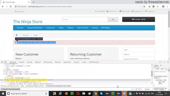Image resolution: width=170 pixels, height=96 pixels.
Task: Click The Ninja Store logo link
Action: 28,22
